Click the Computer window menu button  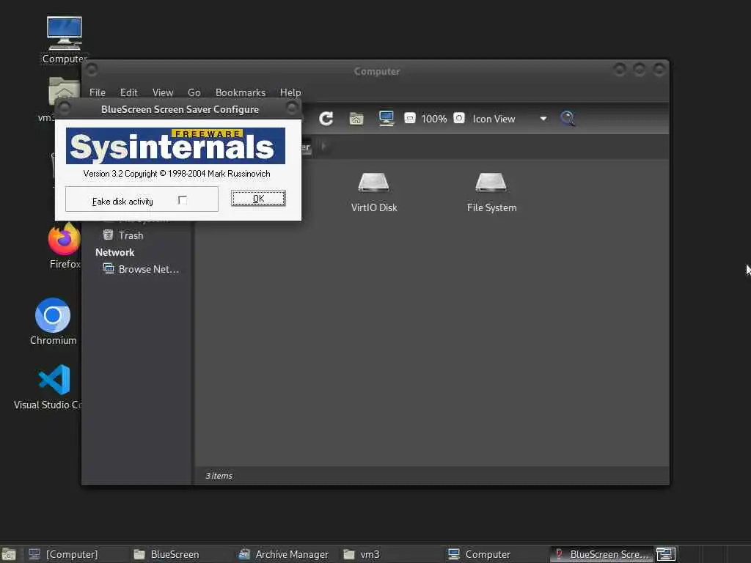(92, 70)
